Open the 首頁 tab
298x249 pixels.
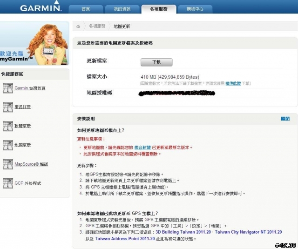tap(86, 9)
